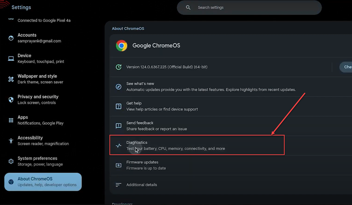Click the Accounts face icon in sidebar
Image resolution: width=352 pixels, height=205 pixels.
pos(11,38)
